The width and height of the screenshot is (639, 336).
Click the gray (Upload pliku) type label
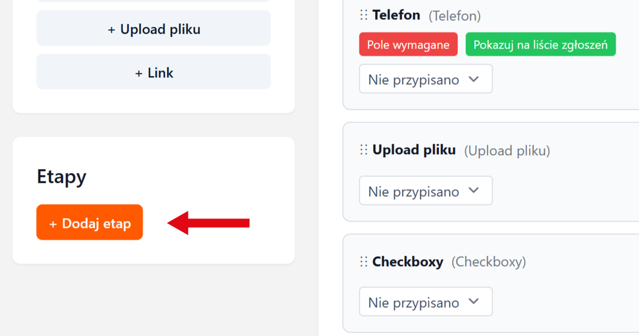point(507,151)
